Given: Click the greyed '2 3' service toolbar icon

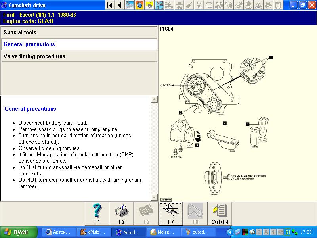Looking at the screenshot, I should (199, 5).
